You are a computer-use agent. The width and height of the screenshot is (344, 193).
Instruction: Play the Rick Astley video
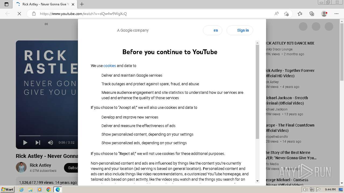tap(25, 143)
